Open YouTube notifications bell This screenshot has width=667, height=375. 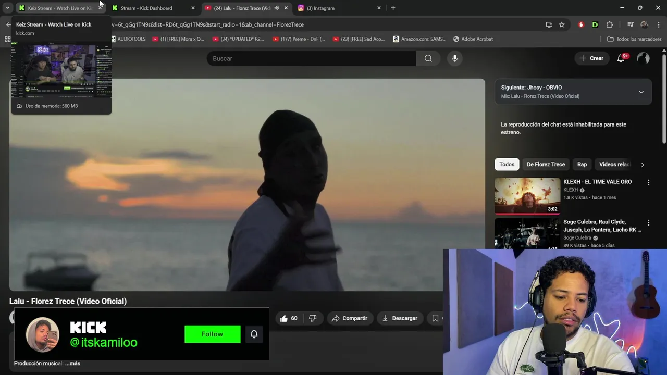point(621,58)
